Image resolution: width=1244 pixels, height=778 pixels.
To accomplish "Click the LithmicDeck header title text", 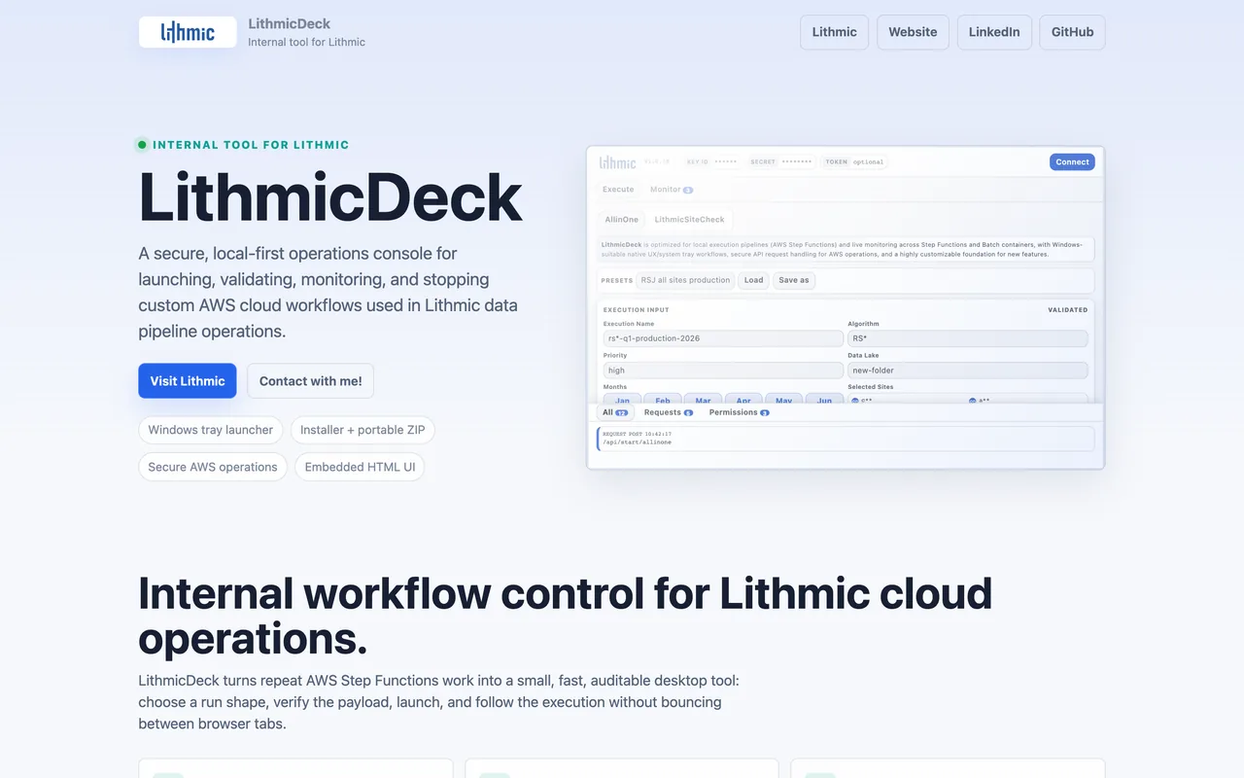I will [x=289, y=23].
